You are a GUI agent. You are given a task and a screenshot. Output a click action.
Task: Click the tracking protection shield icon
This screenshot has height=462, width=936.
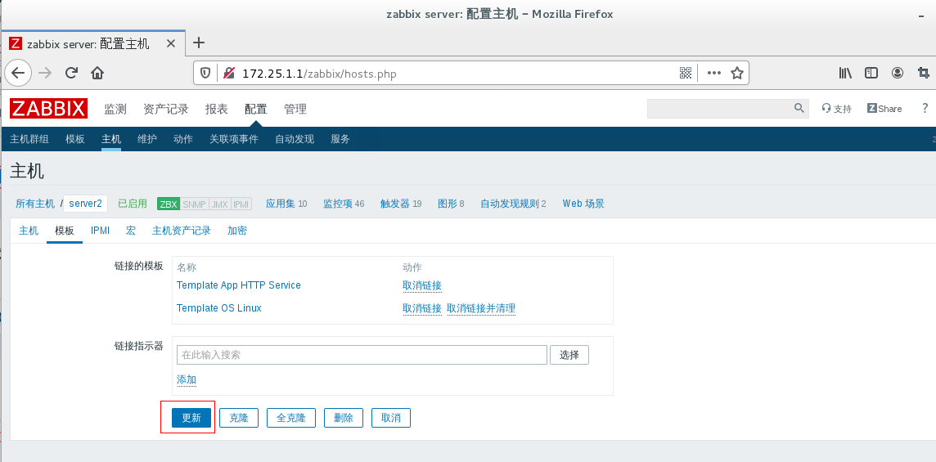click(x=205, y=73)
